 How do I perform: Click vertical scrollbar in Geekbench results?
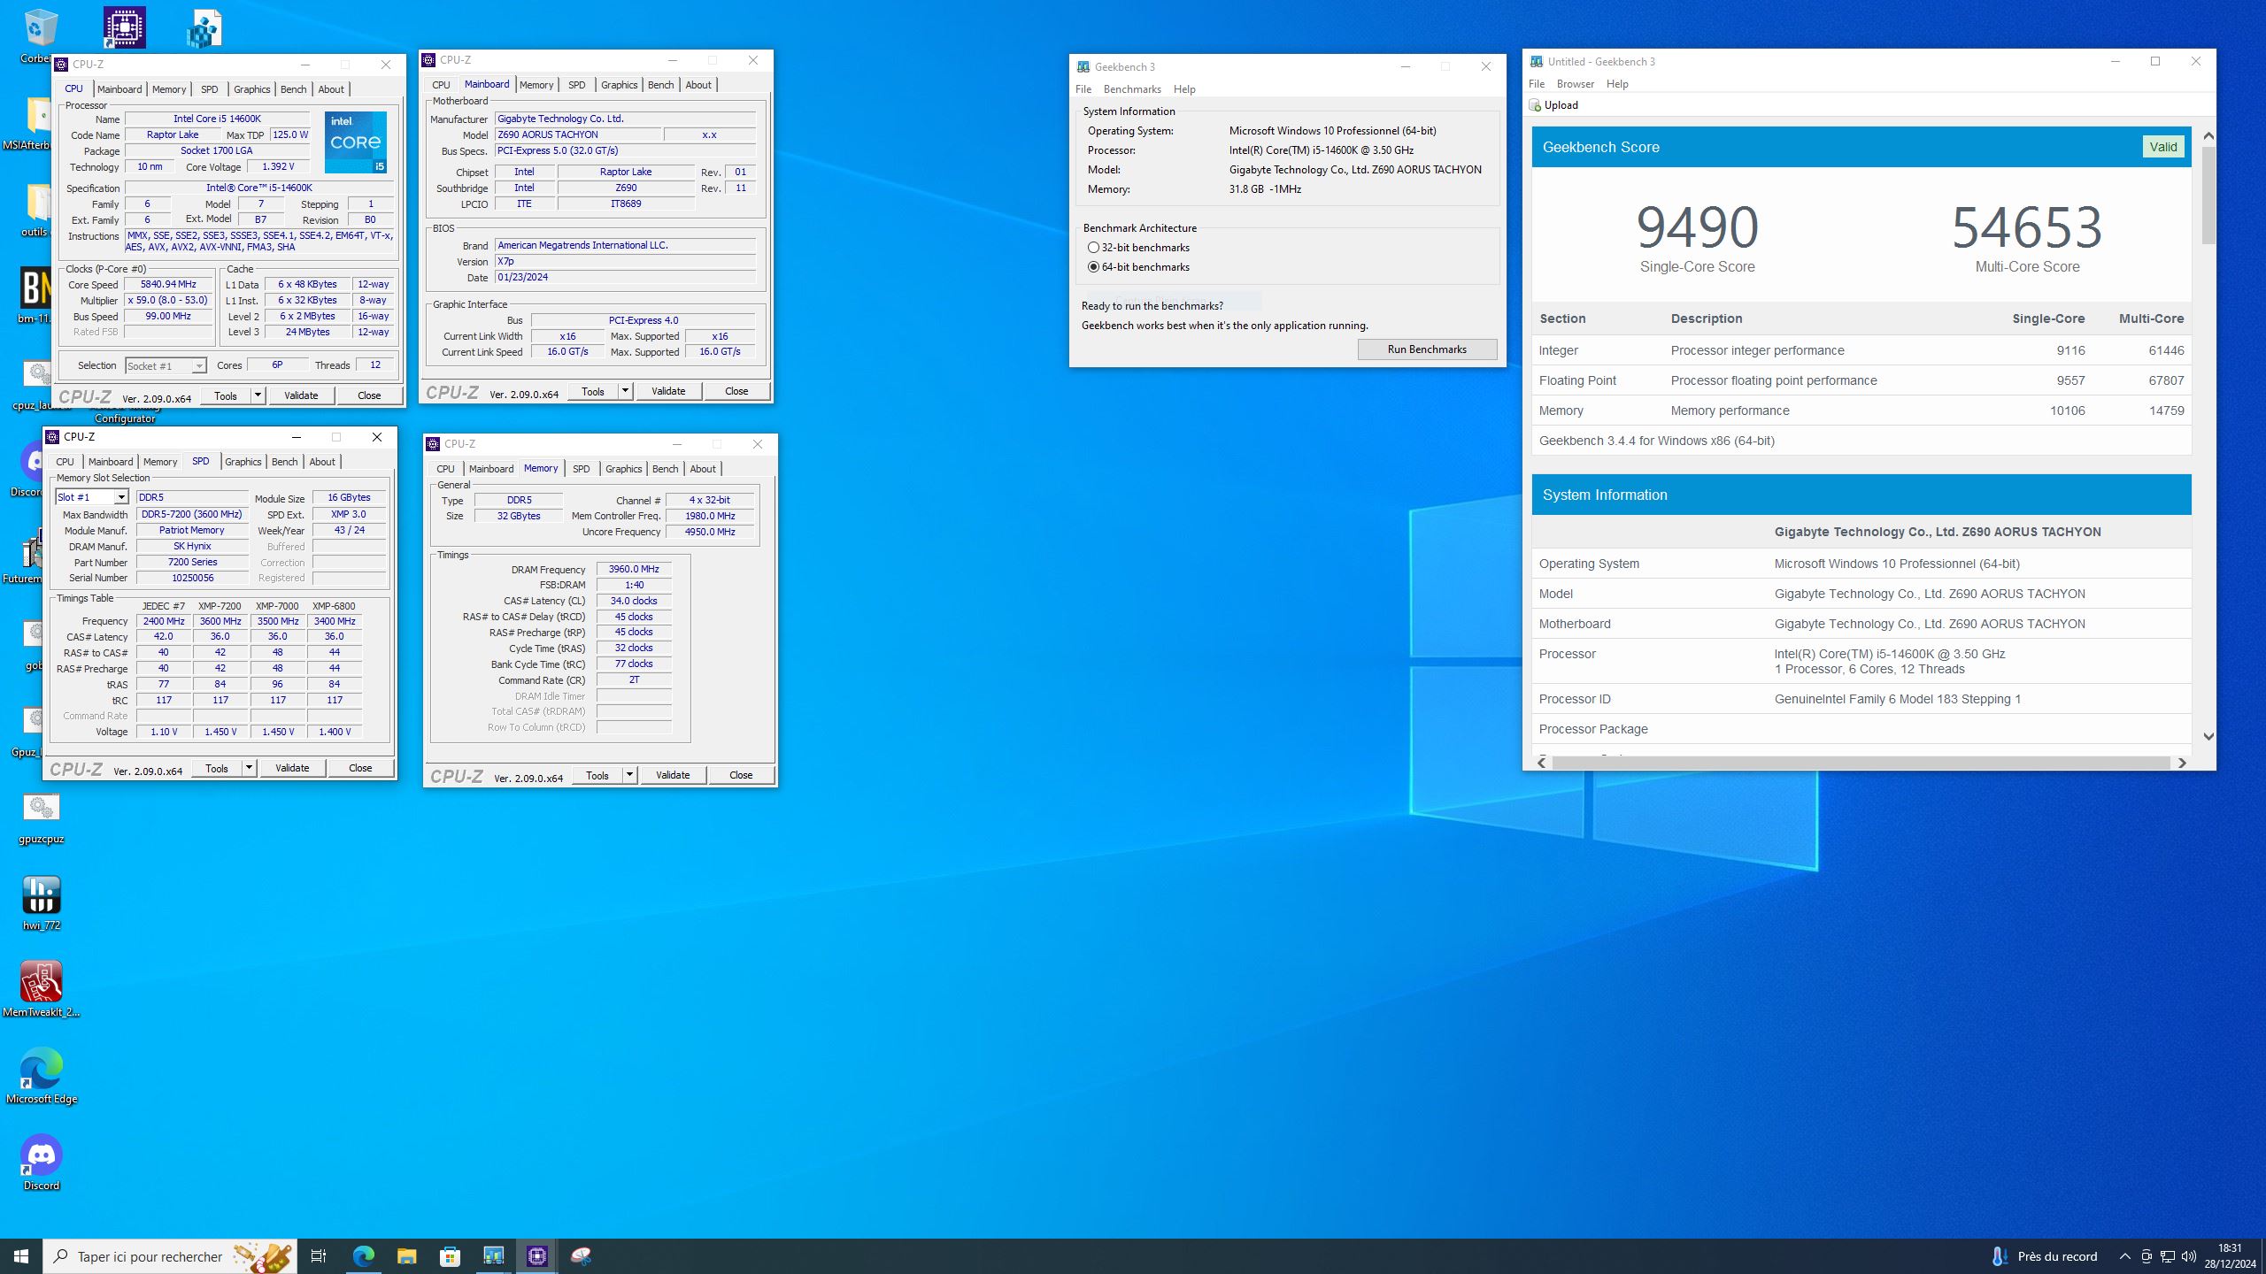[2208, 195]
